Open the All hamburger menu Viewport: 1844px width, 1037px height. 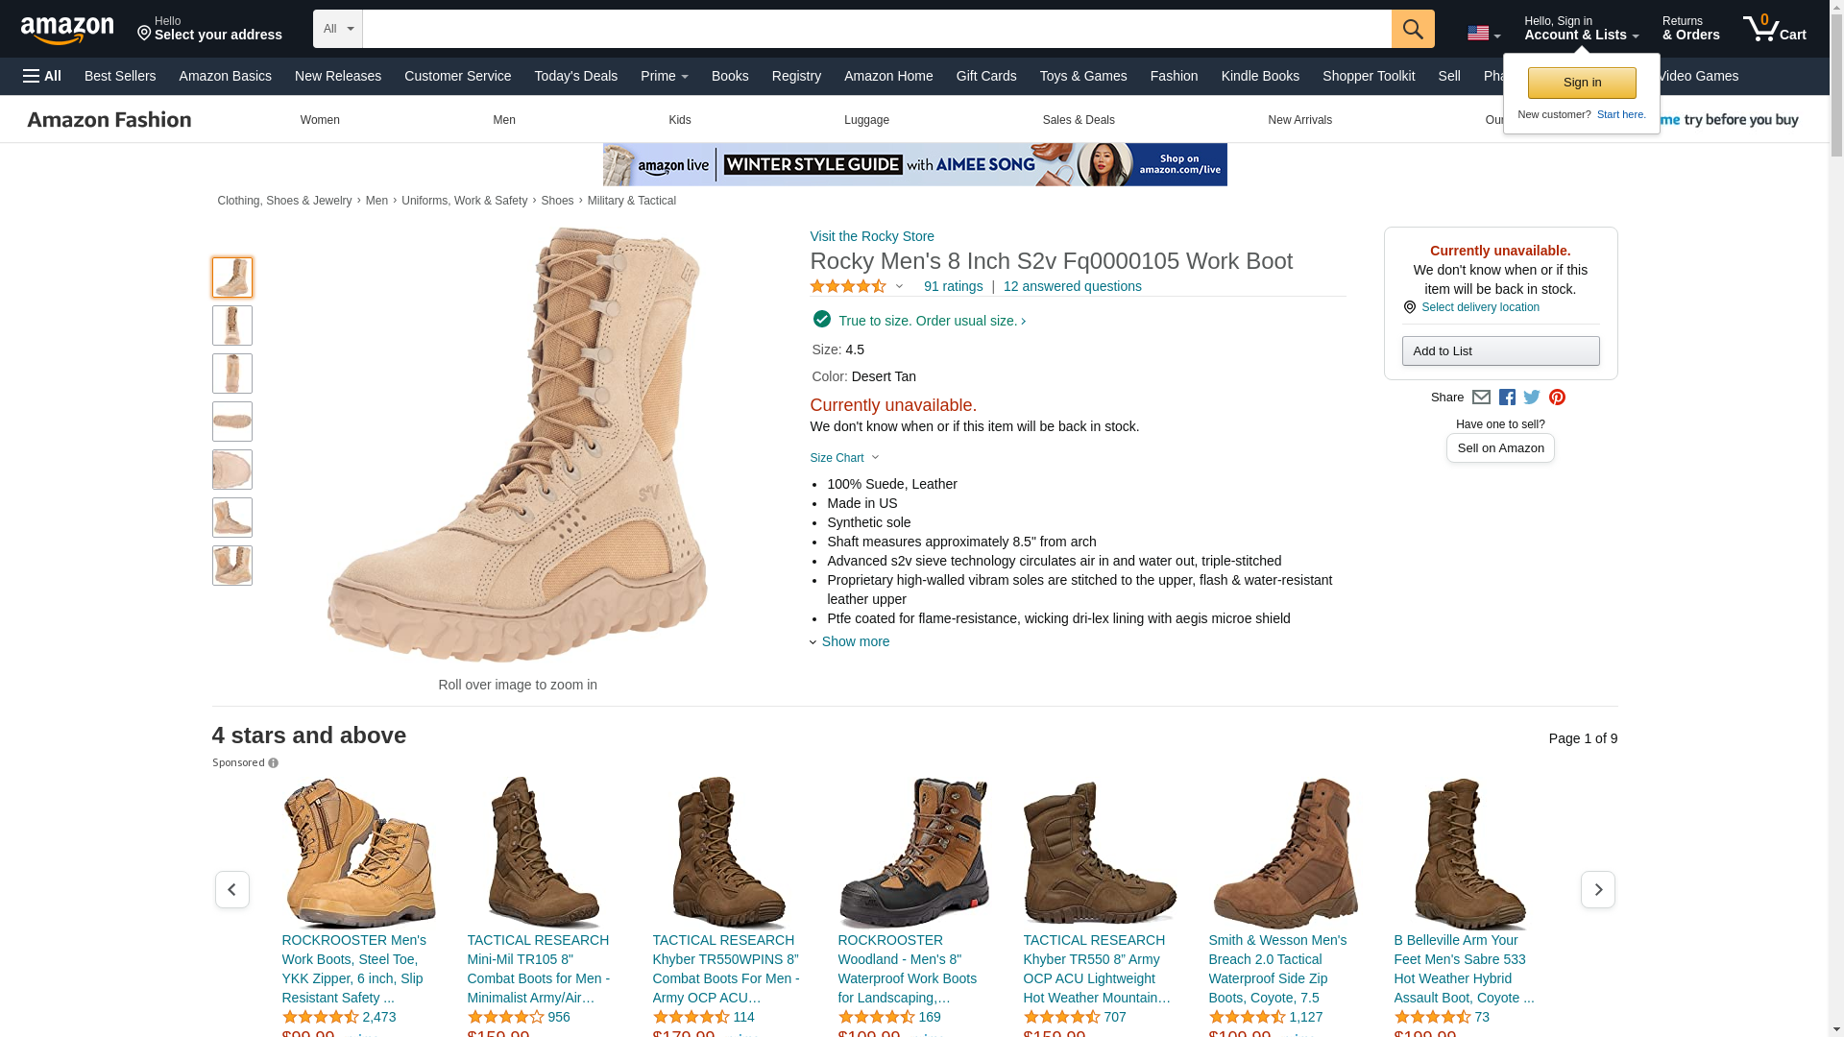pos(42,76)
